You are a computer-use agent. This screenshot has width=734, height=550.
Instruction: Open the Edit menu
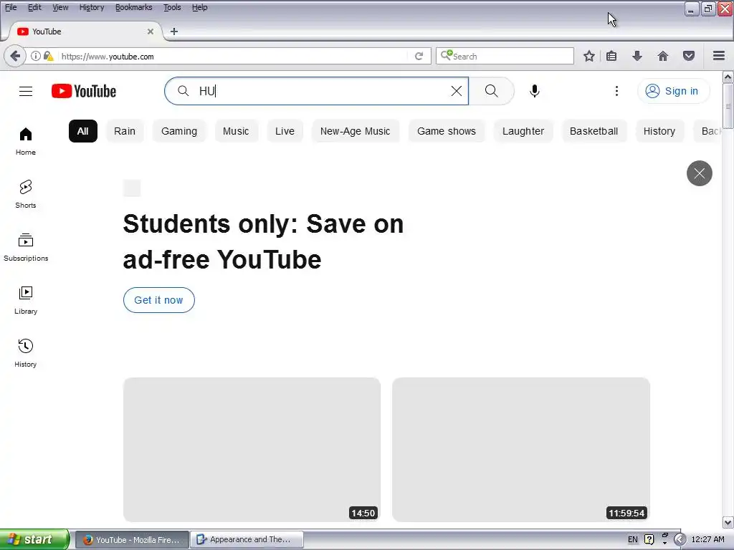tap(34, 7)
